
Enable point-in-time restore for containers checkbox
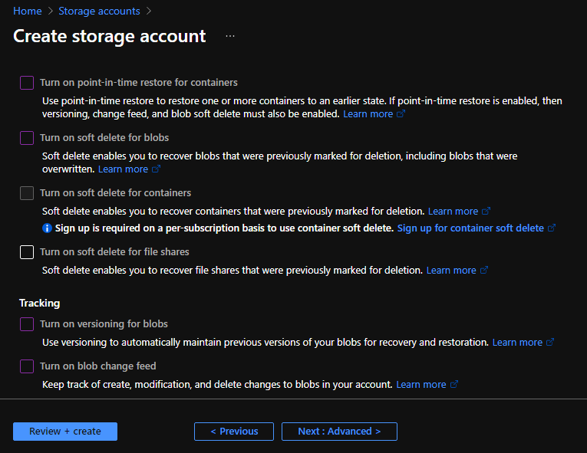point(27,83)
